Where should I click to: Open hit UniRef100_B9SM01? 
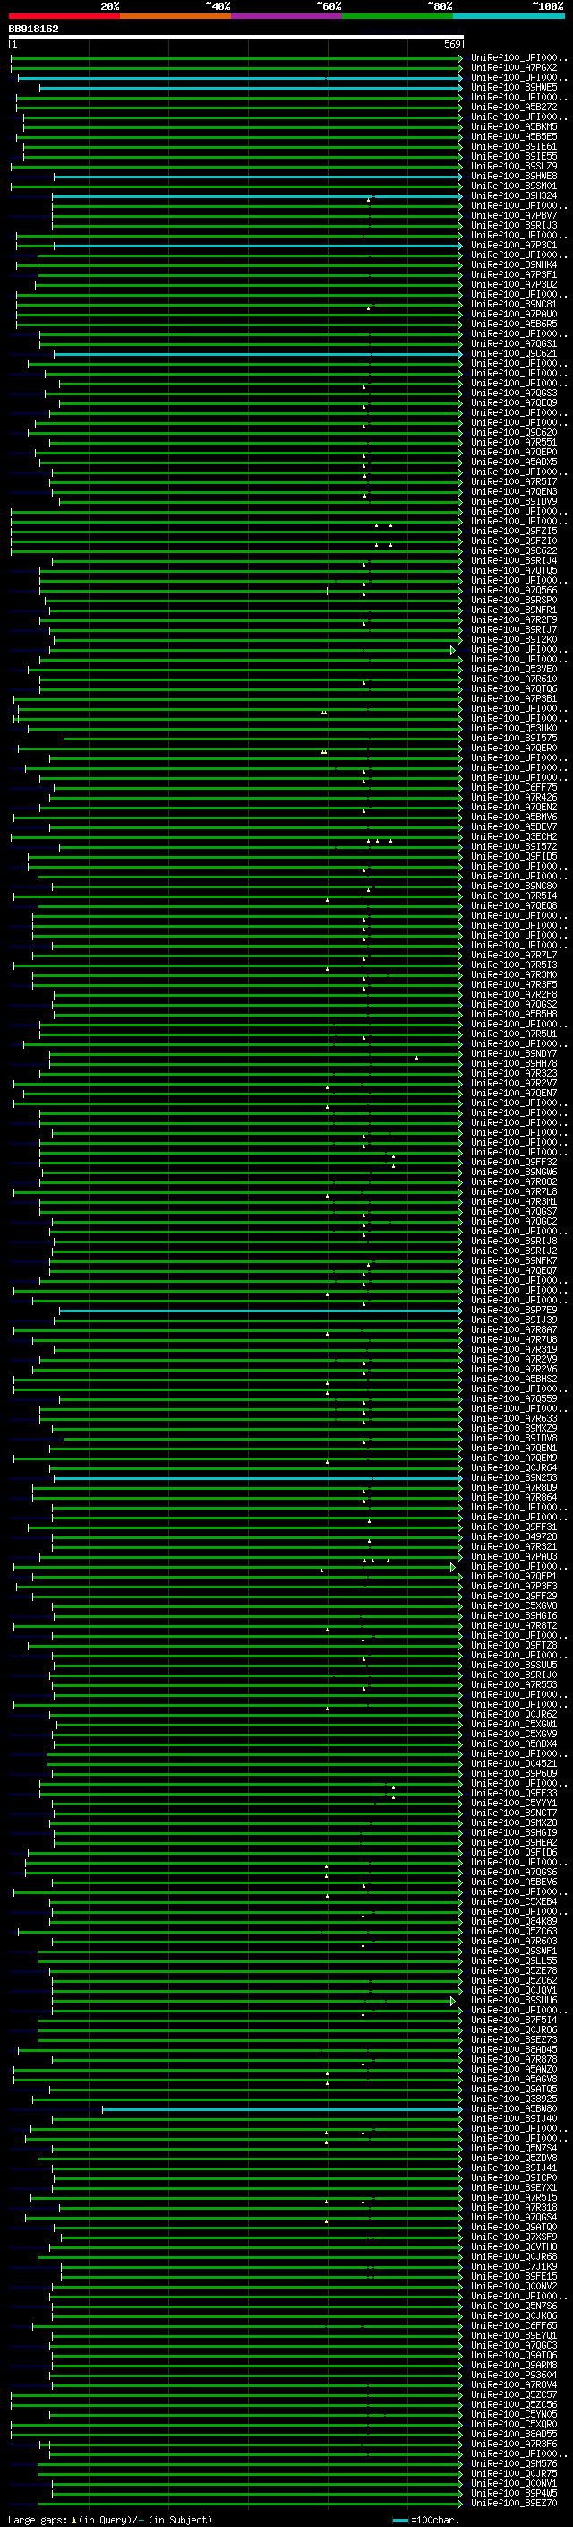tap(514, 186)
